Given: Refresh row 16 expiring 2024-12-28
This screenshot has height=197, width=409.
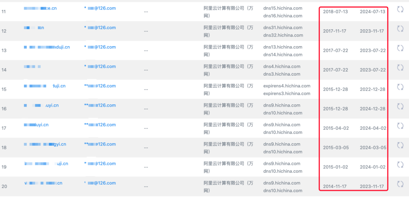Looking at the screenshot, I should 400,106.
